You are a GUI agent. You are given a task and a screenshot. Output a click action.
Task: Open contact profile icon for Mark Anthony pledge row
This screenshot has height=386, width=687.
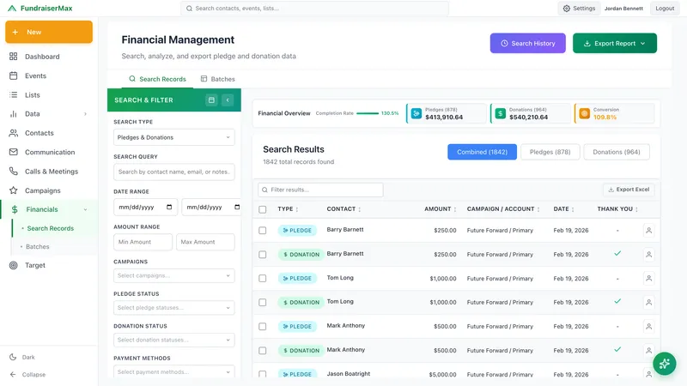click(649, 327)
